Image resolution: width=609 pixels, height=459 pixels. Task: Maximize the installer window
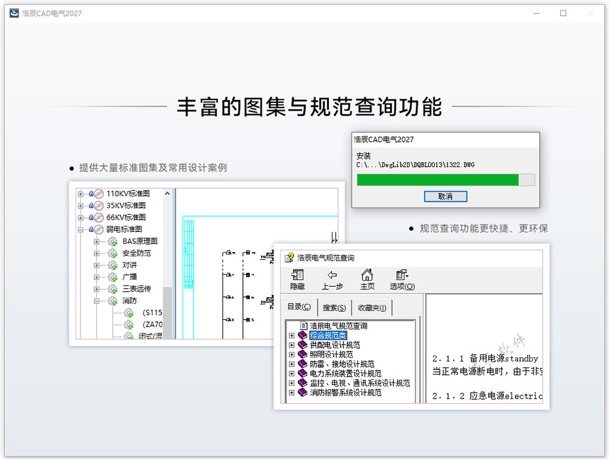click(563, 13)
